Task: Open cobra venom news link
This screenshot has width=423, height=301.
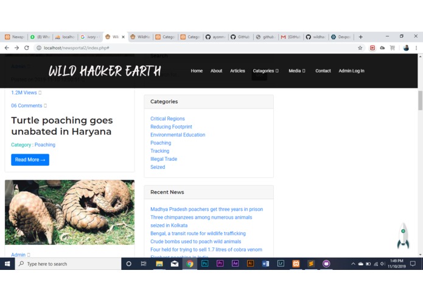Action: 206,250
